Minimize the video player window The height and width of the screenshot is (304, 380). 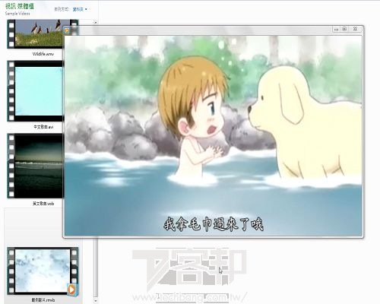click(x=336, y=29)
